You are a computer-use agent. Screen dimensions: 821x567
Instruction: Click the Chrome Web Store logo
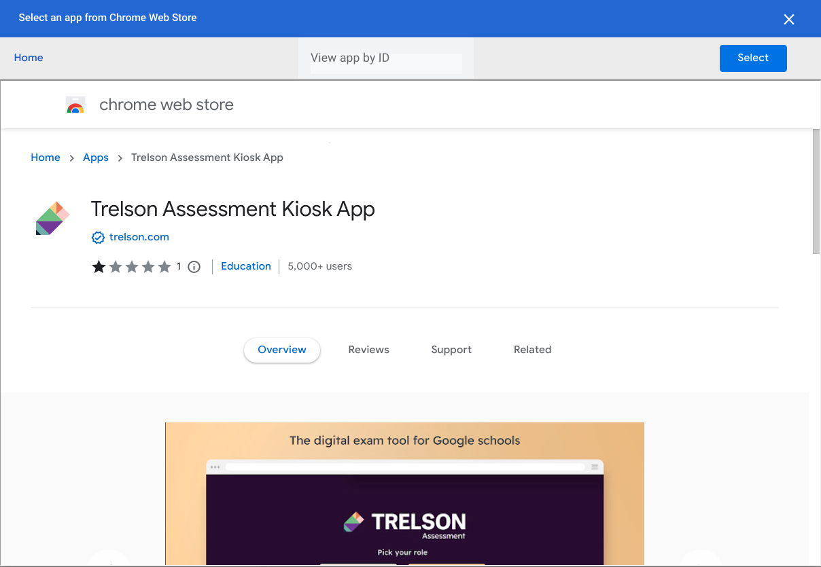(149, 105)
